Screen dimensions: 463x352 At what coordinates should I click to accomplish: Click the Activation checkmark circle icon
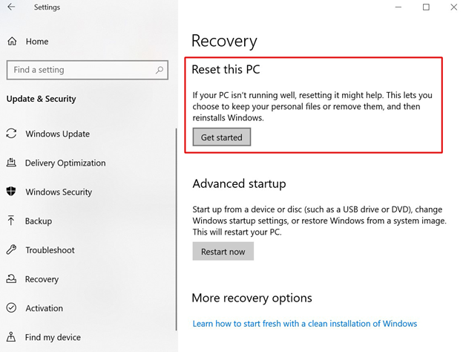coord(11,308)
